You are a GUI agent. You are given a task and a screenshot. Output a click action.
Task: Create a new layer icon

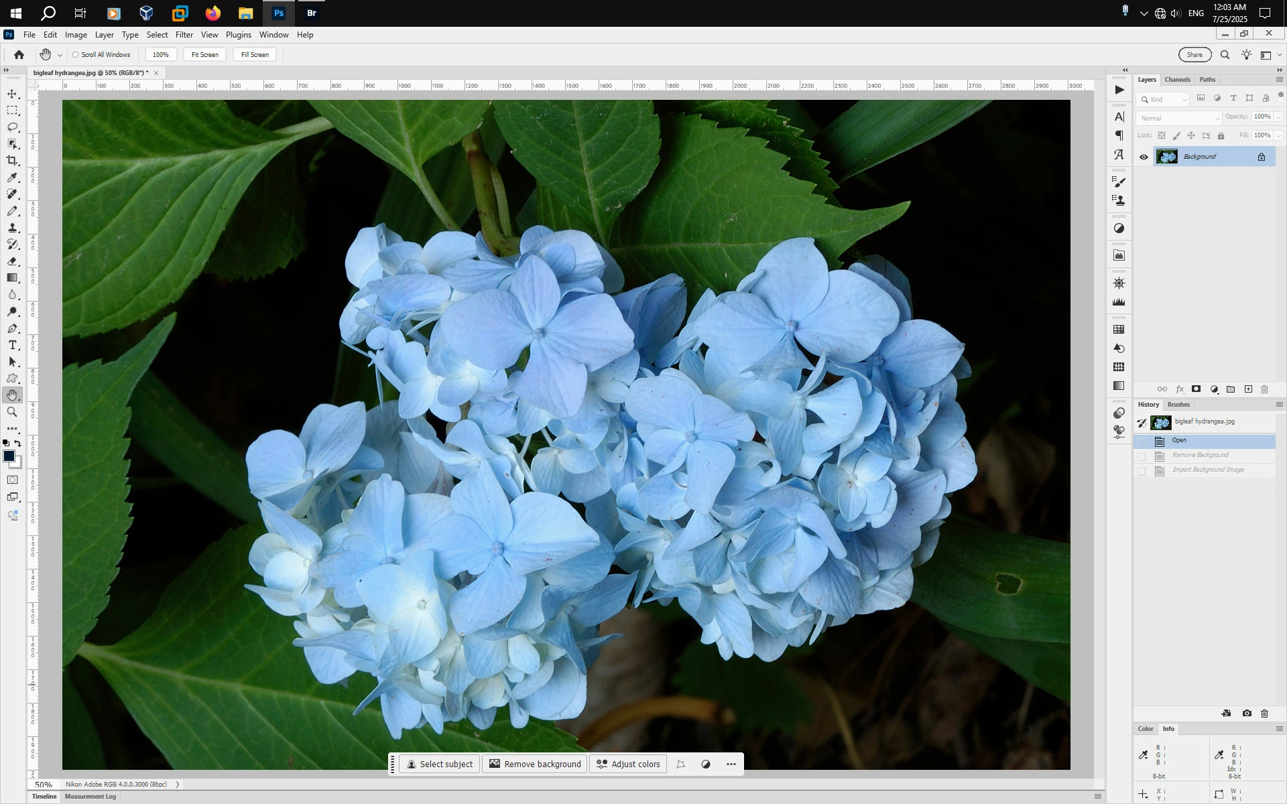click(1248, 389)
